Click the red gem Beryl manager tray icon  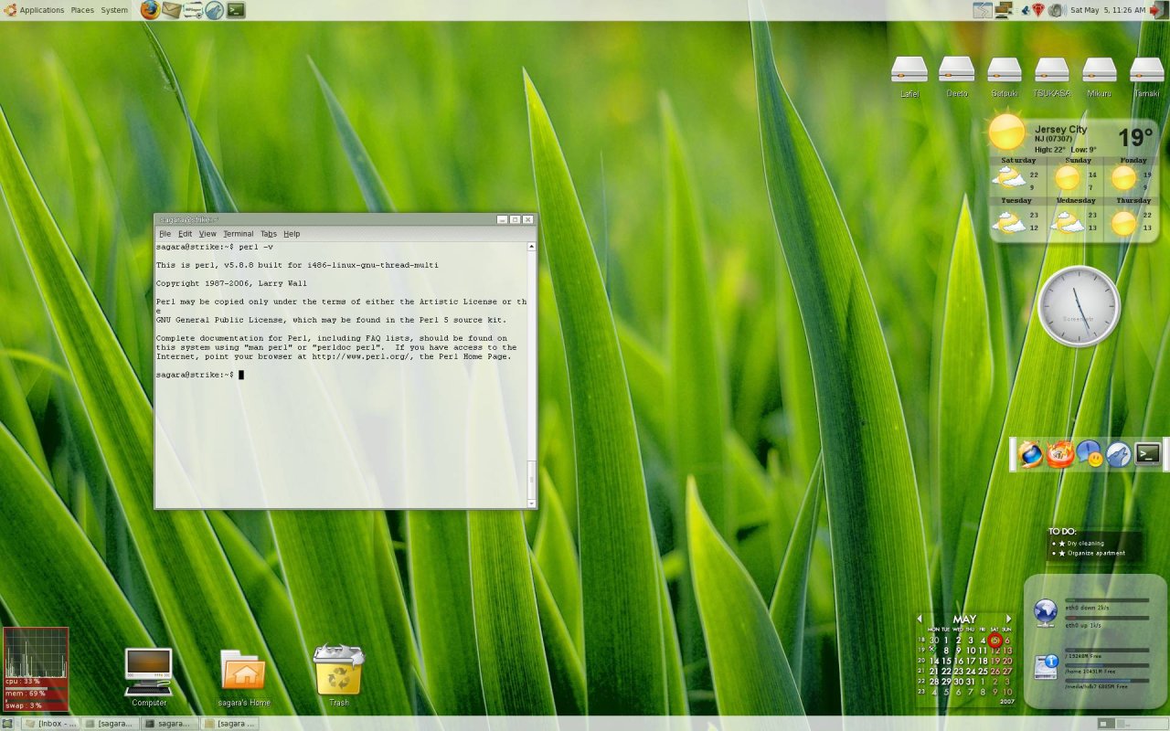pyautogui.click(x=1039, y=10)
